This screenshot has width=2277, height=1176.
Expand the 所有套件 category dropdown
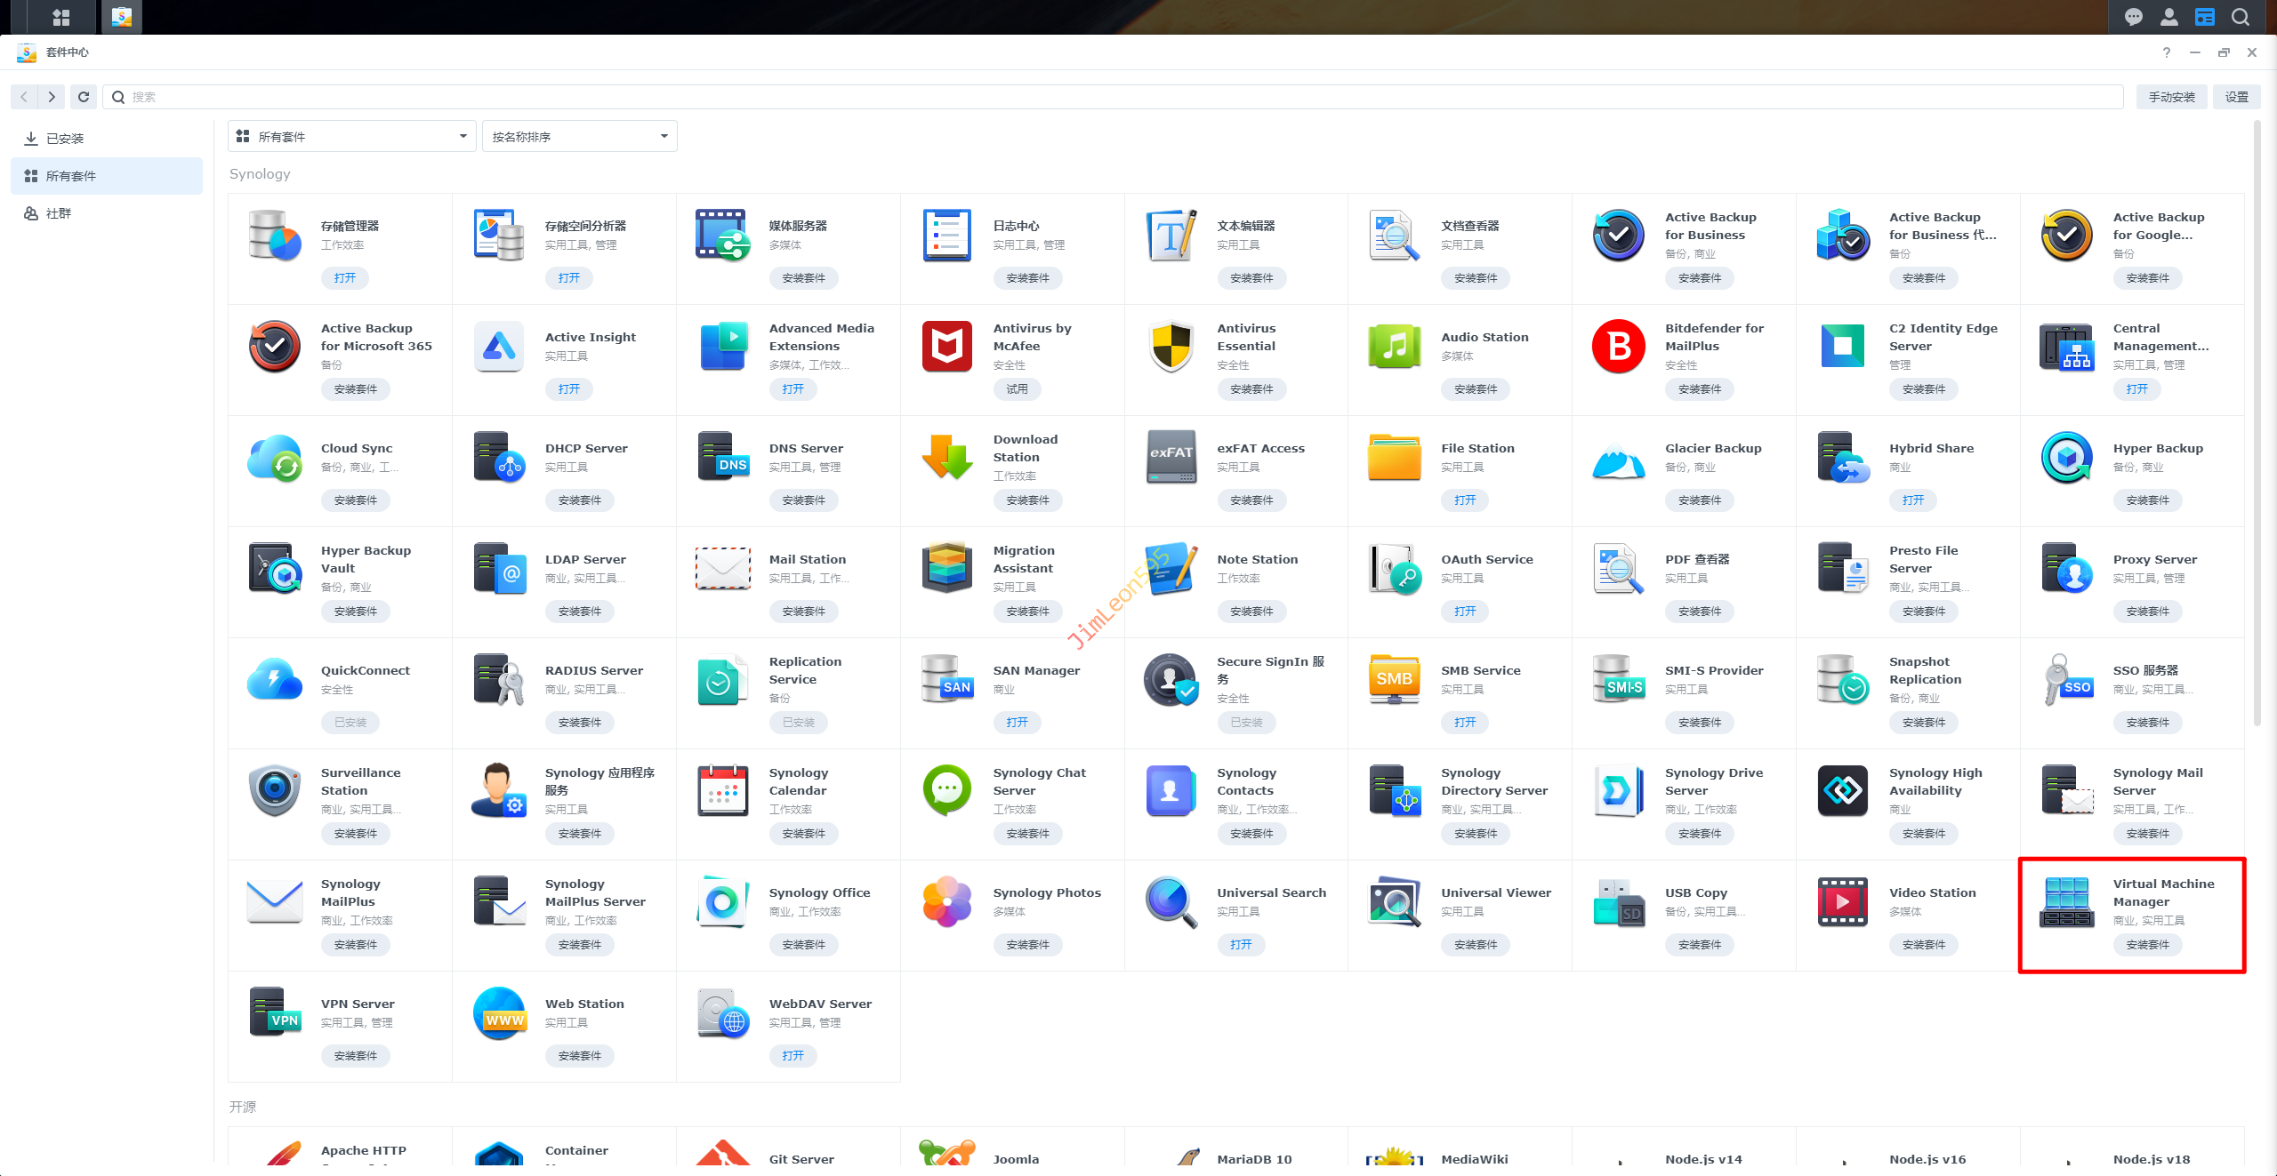click(352, 136)
